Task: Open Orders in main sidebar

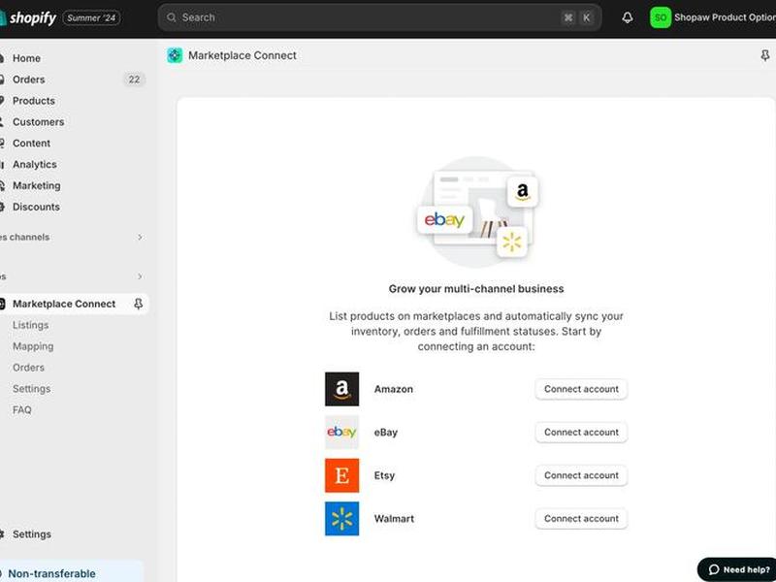Action: pos(29,80)
